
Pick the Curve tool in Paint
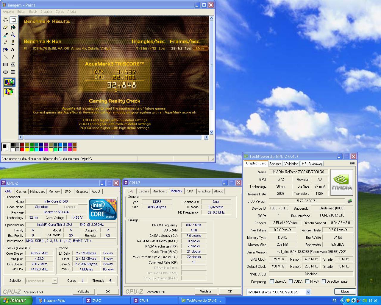tap(13, 57)
